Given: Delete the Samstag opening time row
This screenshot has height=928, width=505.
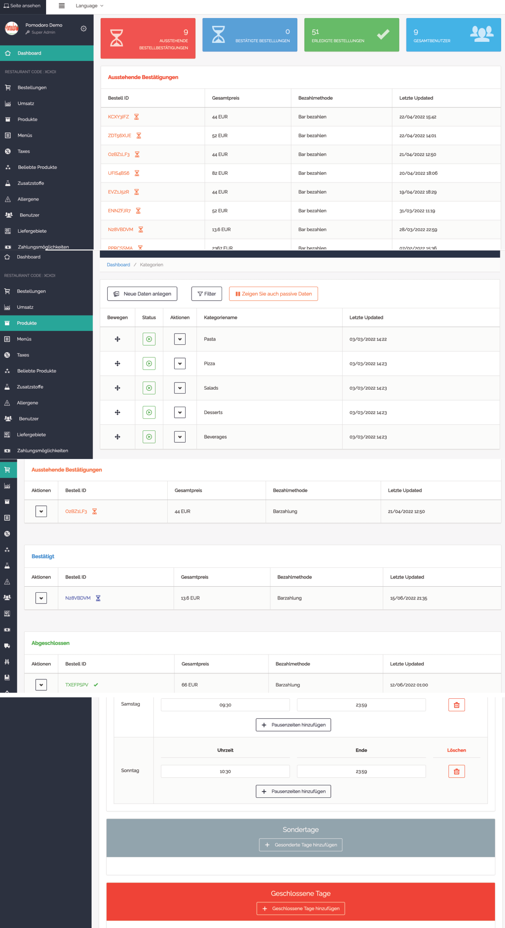Looking at the screenshot, I should [456, 705].
